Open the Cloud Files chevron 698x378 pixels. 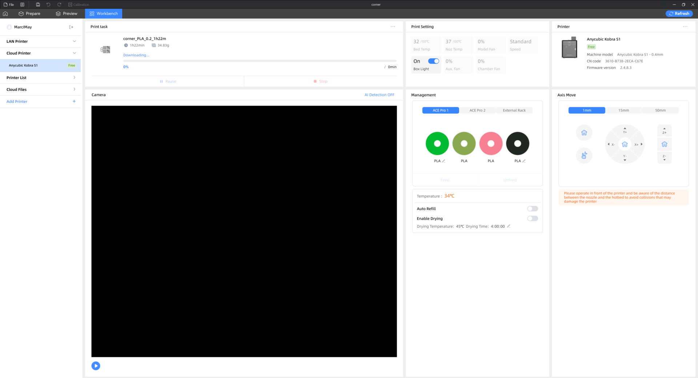coord(75,89)
